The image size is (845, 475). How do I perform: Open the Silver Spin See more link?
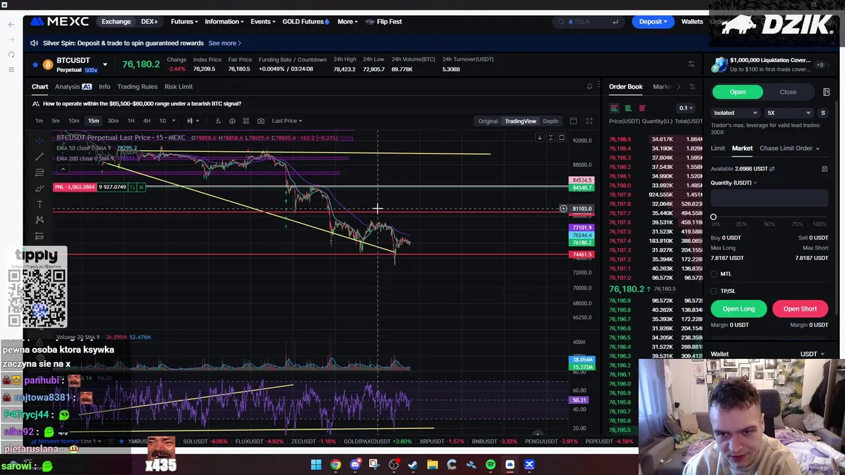pos(225,44)
